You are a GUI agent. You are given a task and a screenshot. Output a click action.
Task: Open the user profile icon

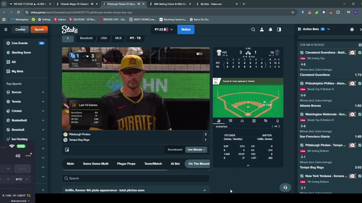(262, 29)
